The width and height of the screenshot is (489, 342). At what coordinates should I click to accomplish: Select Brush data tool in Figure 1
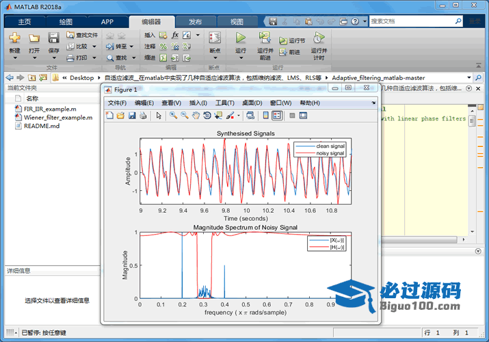tap(230, 116)
